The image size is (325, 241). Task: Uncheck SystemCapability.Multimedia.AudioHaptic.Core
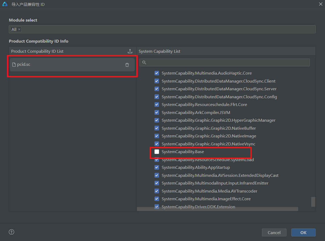[x=157, y=73]
